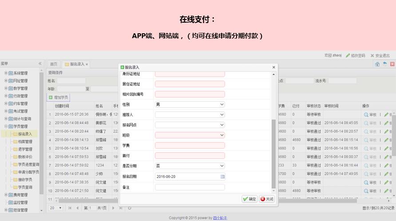Click the 流水号 search field
This screenshot has width=396, height=221.
pyautogui.click(x=342, y=81)
